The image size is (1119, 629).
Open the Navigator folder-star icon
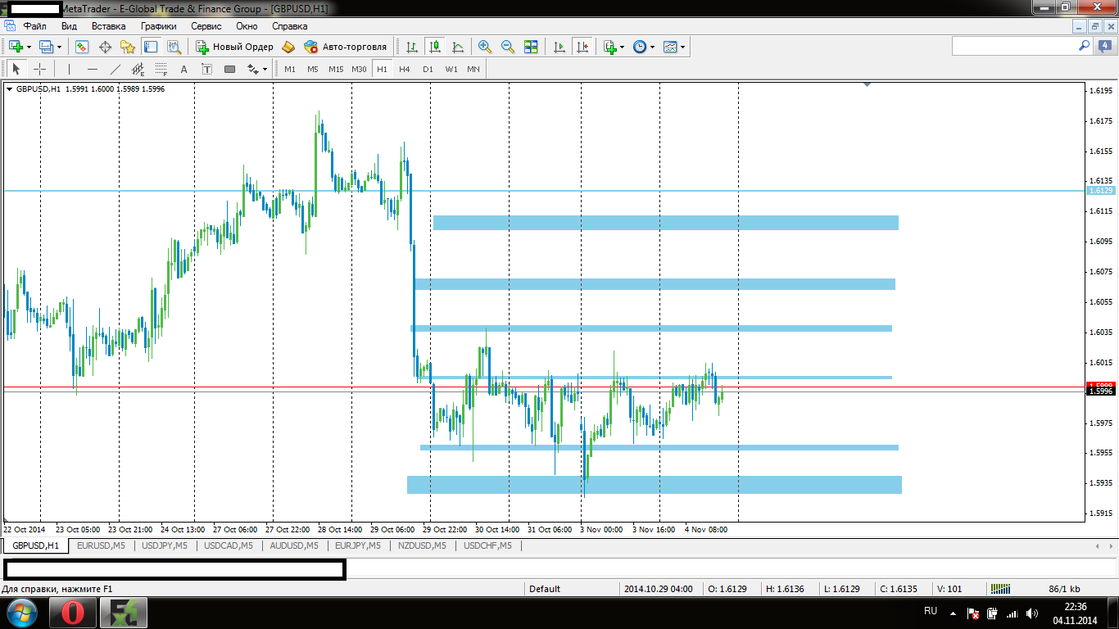click(x=128, y=47)
